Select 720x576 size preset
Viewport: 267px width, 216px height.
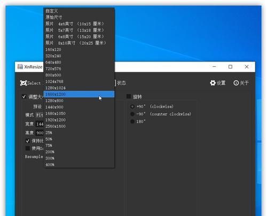point(79,69)
